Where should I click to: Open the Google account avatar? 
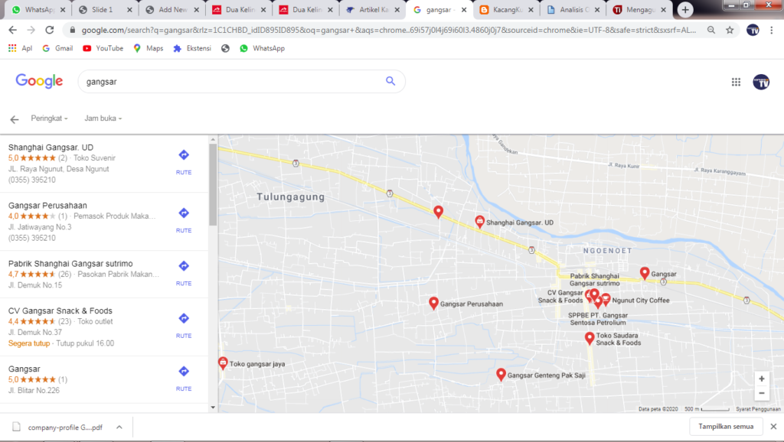(761, 82)
